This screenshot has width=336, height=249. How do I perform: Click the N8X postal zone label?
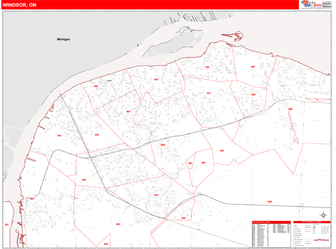pyautogui.click(x=128, y=111)
